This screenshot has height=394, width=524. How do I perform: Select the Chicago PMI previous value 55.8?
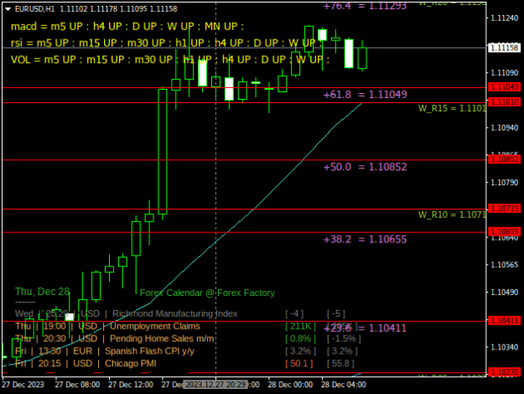coord(340,364)
